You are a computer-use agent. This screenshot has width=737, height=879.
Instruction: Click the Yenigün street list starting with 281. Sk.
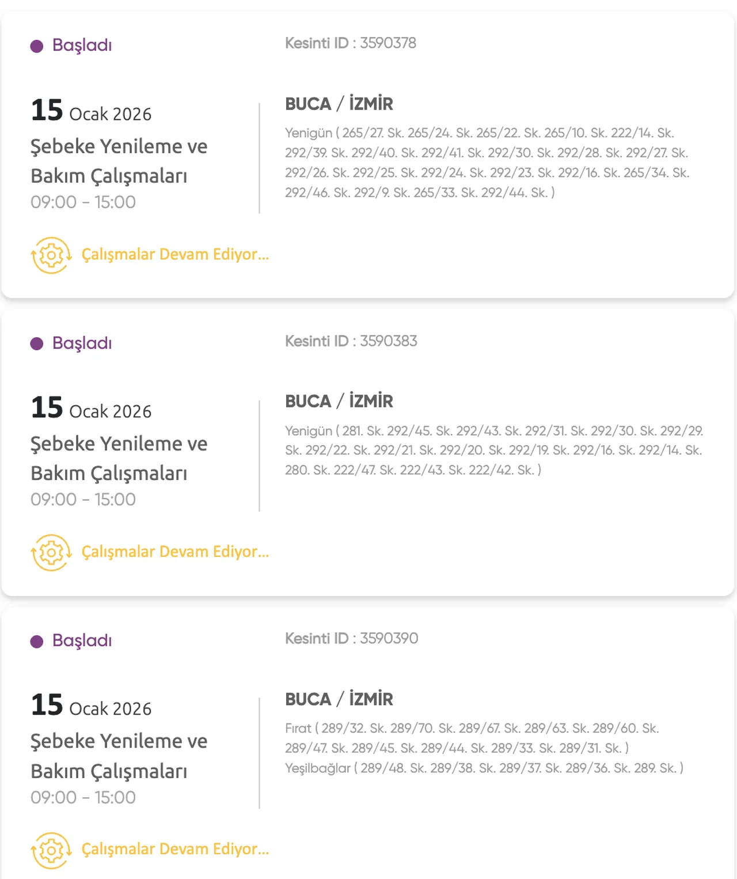(x=493, y=450)
